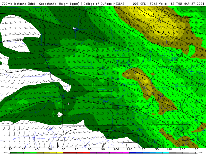This screenshot has height=154, width=206.
Task: Click the '700mb Isotachs (kts)' title text
Action: [18, 4]
